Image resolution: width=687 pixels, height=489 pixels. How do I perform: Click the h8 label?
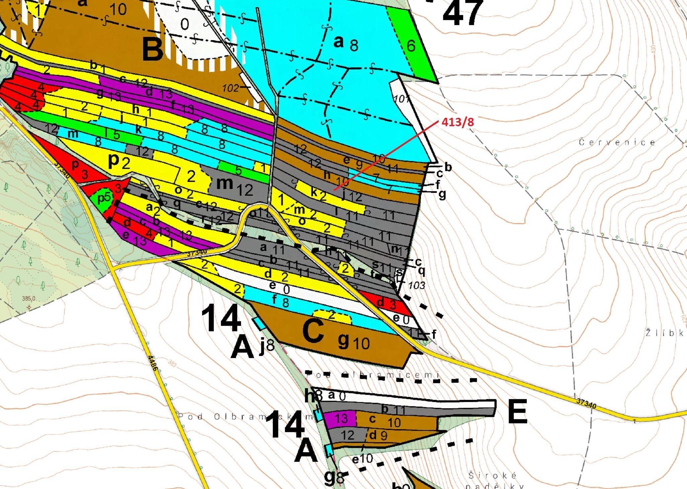[313, 396]
